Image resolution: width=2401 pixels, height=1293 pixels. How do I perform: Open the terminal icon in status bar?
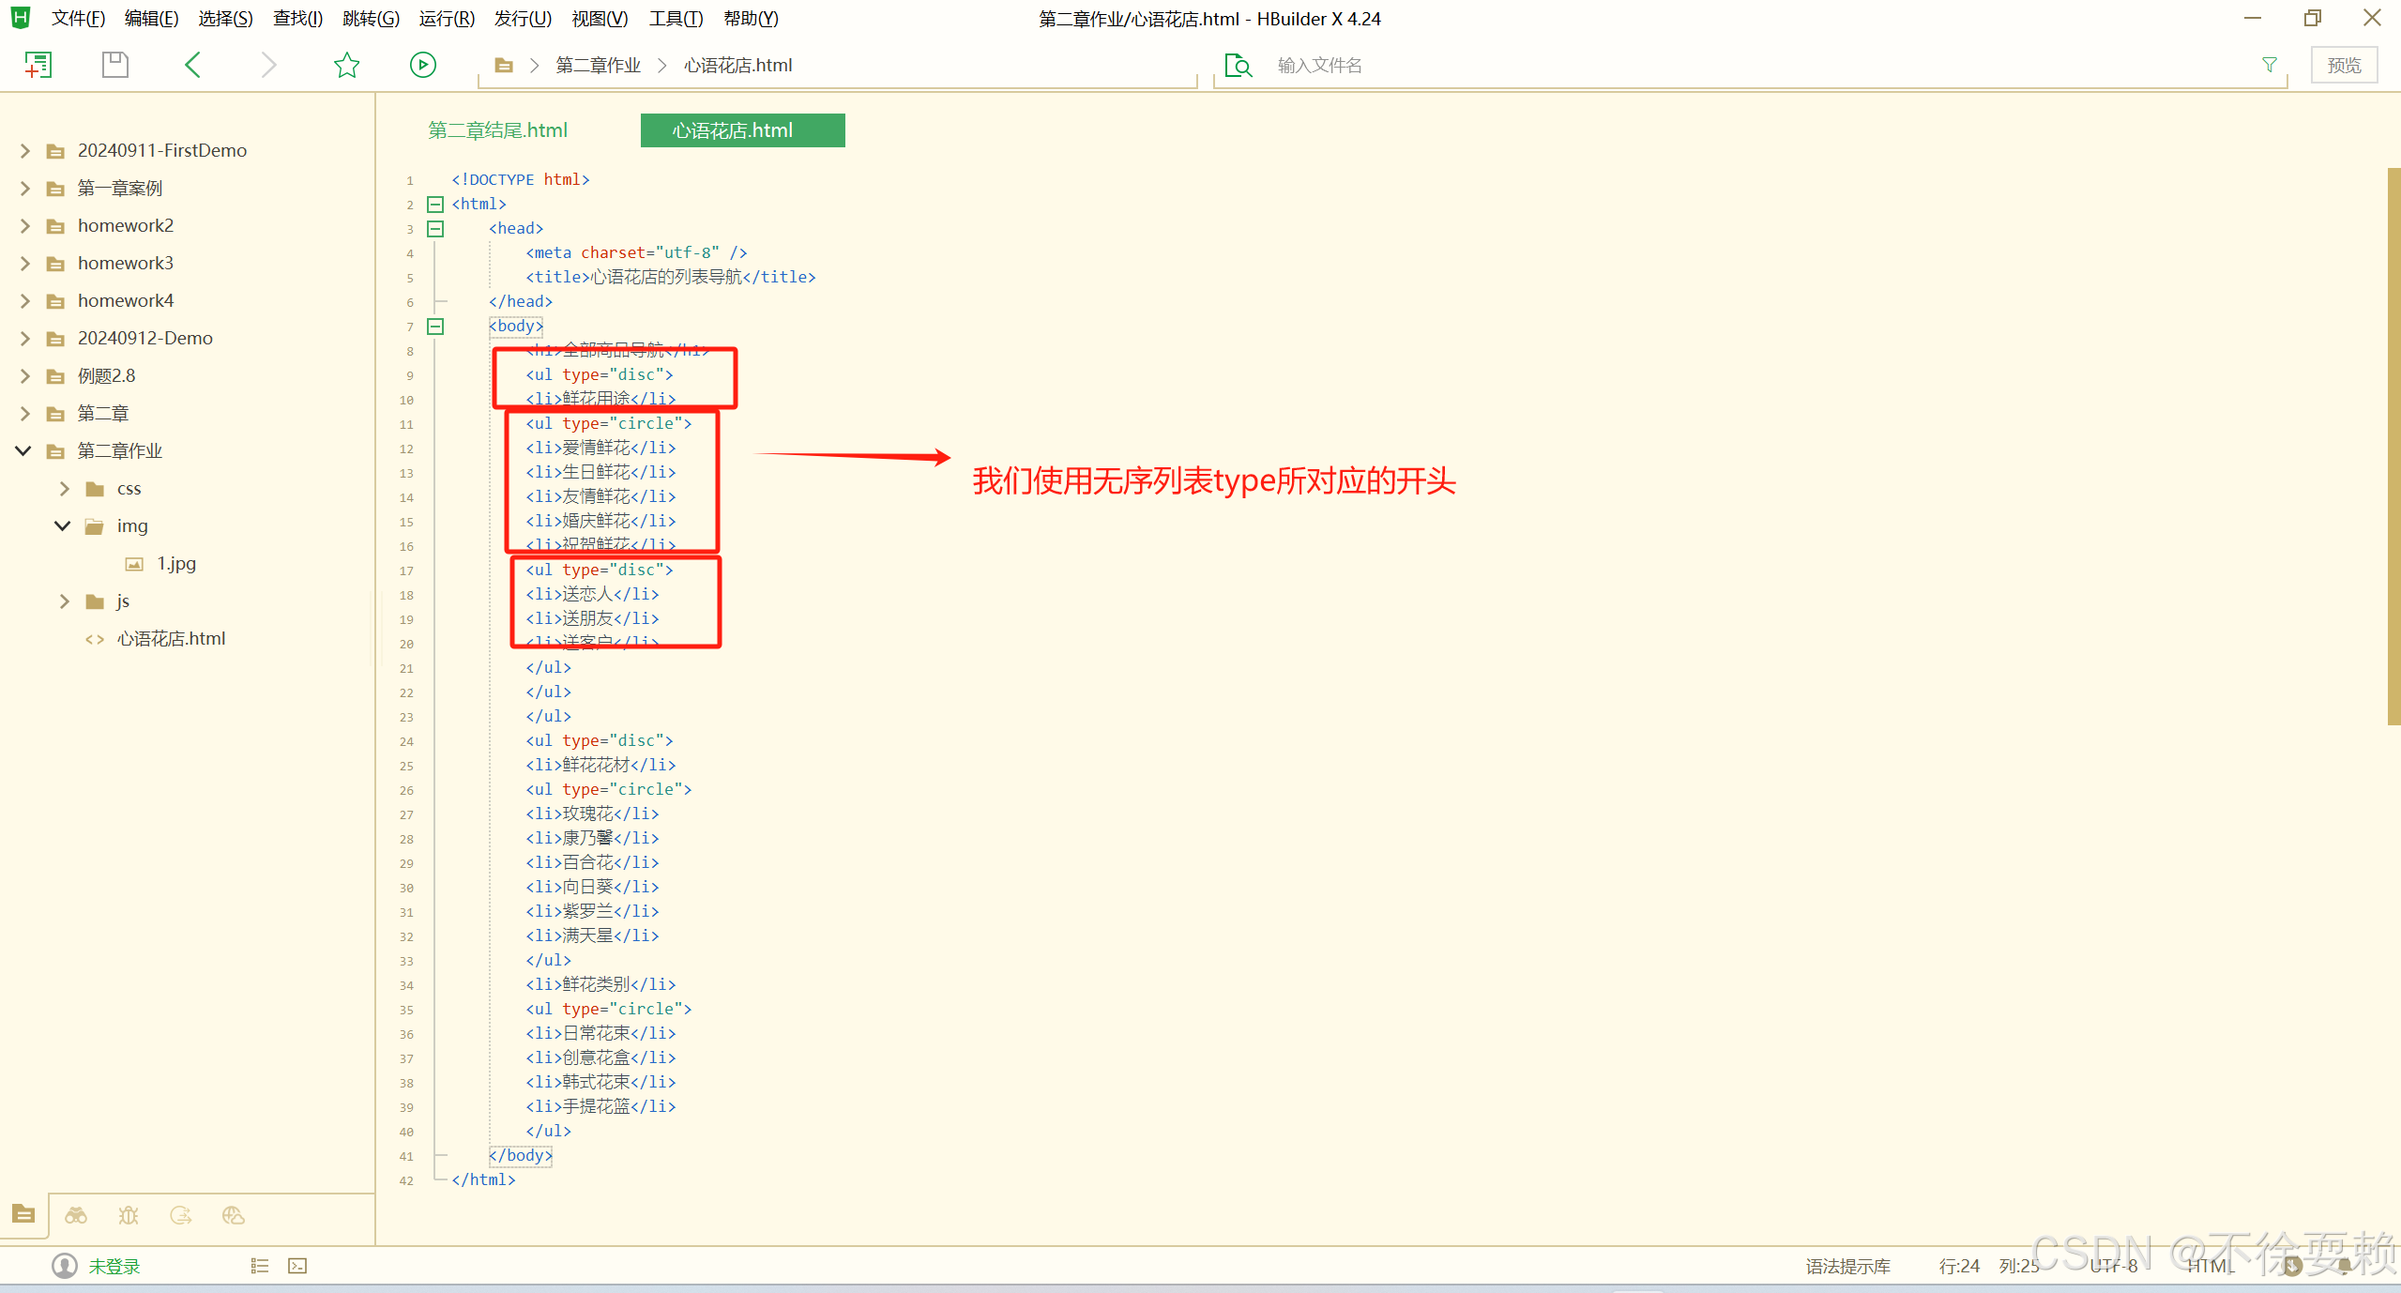297,1266
